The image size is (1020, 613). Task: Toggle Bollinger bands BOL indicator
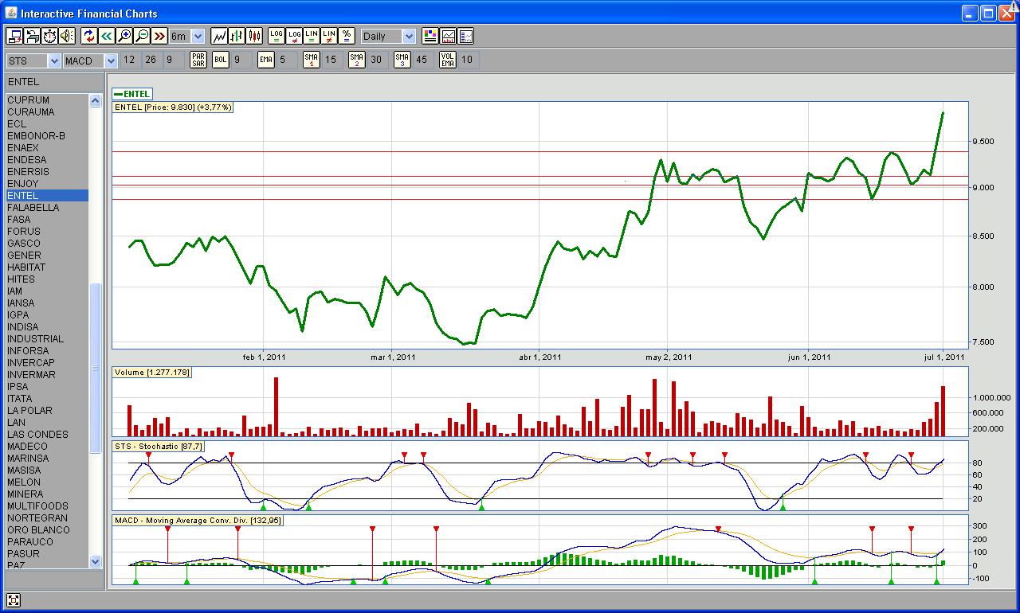[220, 60]
